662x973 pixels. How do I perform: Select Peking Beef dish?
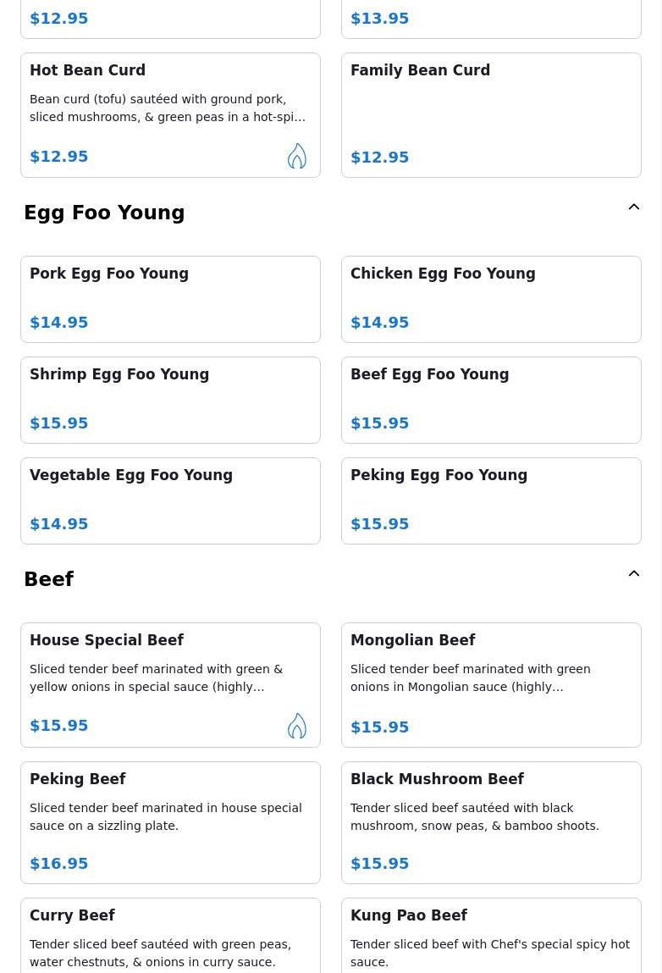[x=170, y=822]
